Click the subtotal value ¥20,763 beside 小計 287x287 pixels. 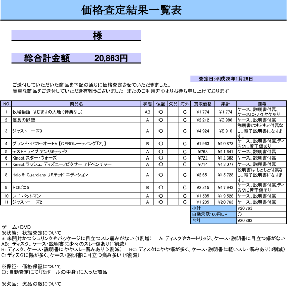tap(262, 208)
